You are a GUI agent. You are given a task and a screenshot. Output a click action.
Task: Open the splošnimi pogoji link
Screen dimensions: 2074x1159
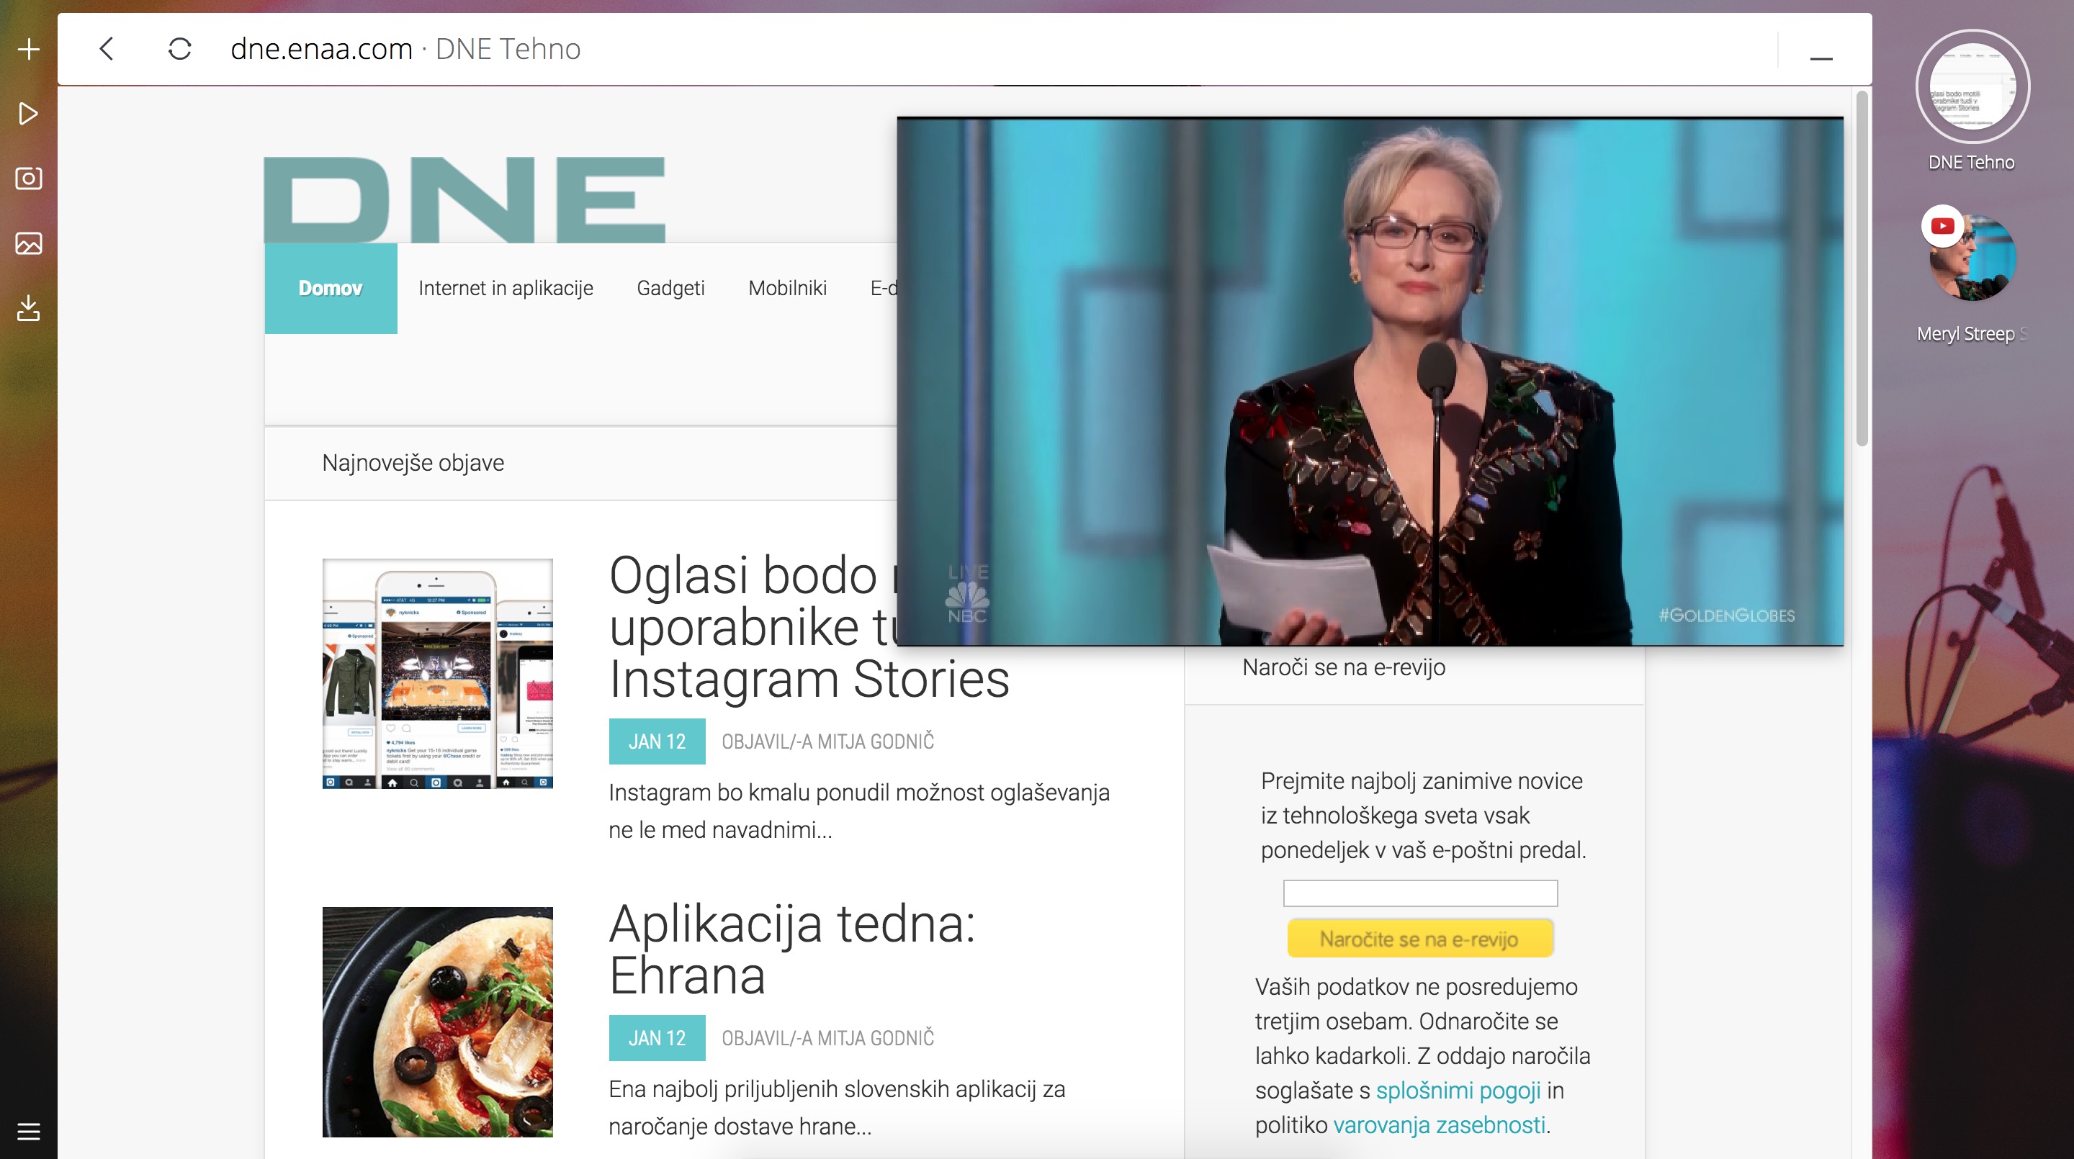[1458, 1091]
